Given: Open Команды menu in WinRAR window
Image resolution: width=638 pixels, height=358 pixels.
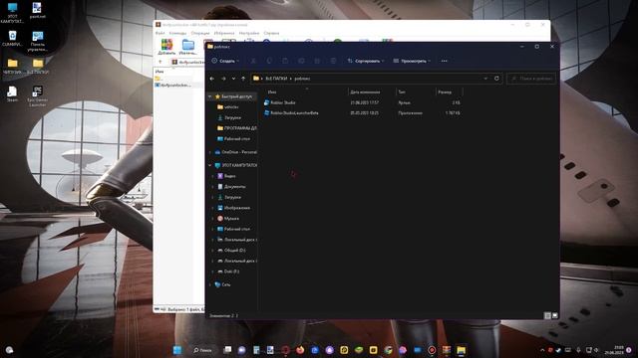Looking at the screenshot, I should pyautogui.click(x=177, y=33).
